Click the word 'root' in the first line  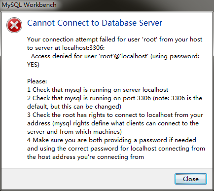tap(149, 39)
